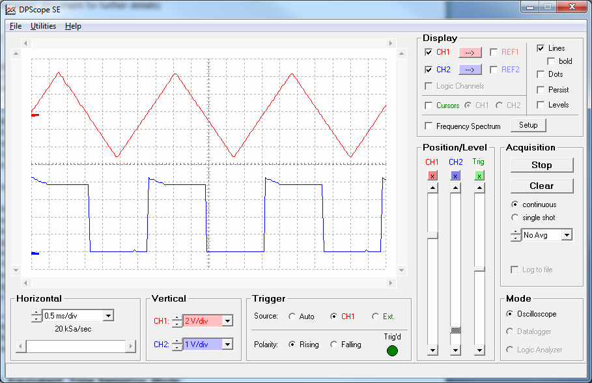Open the File menu

15,26
